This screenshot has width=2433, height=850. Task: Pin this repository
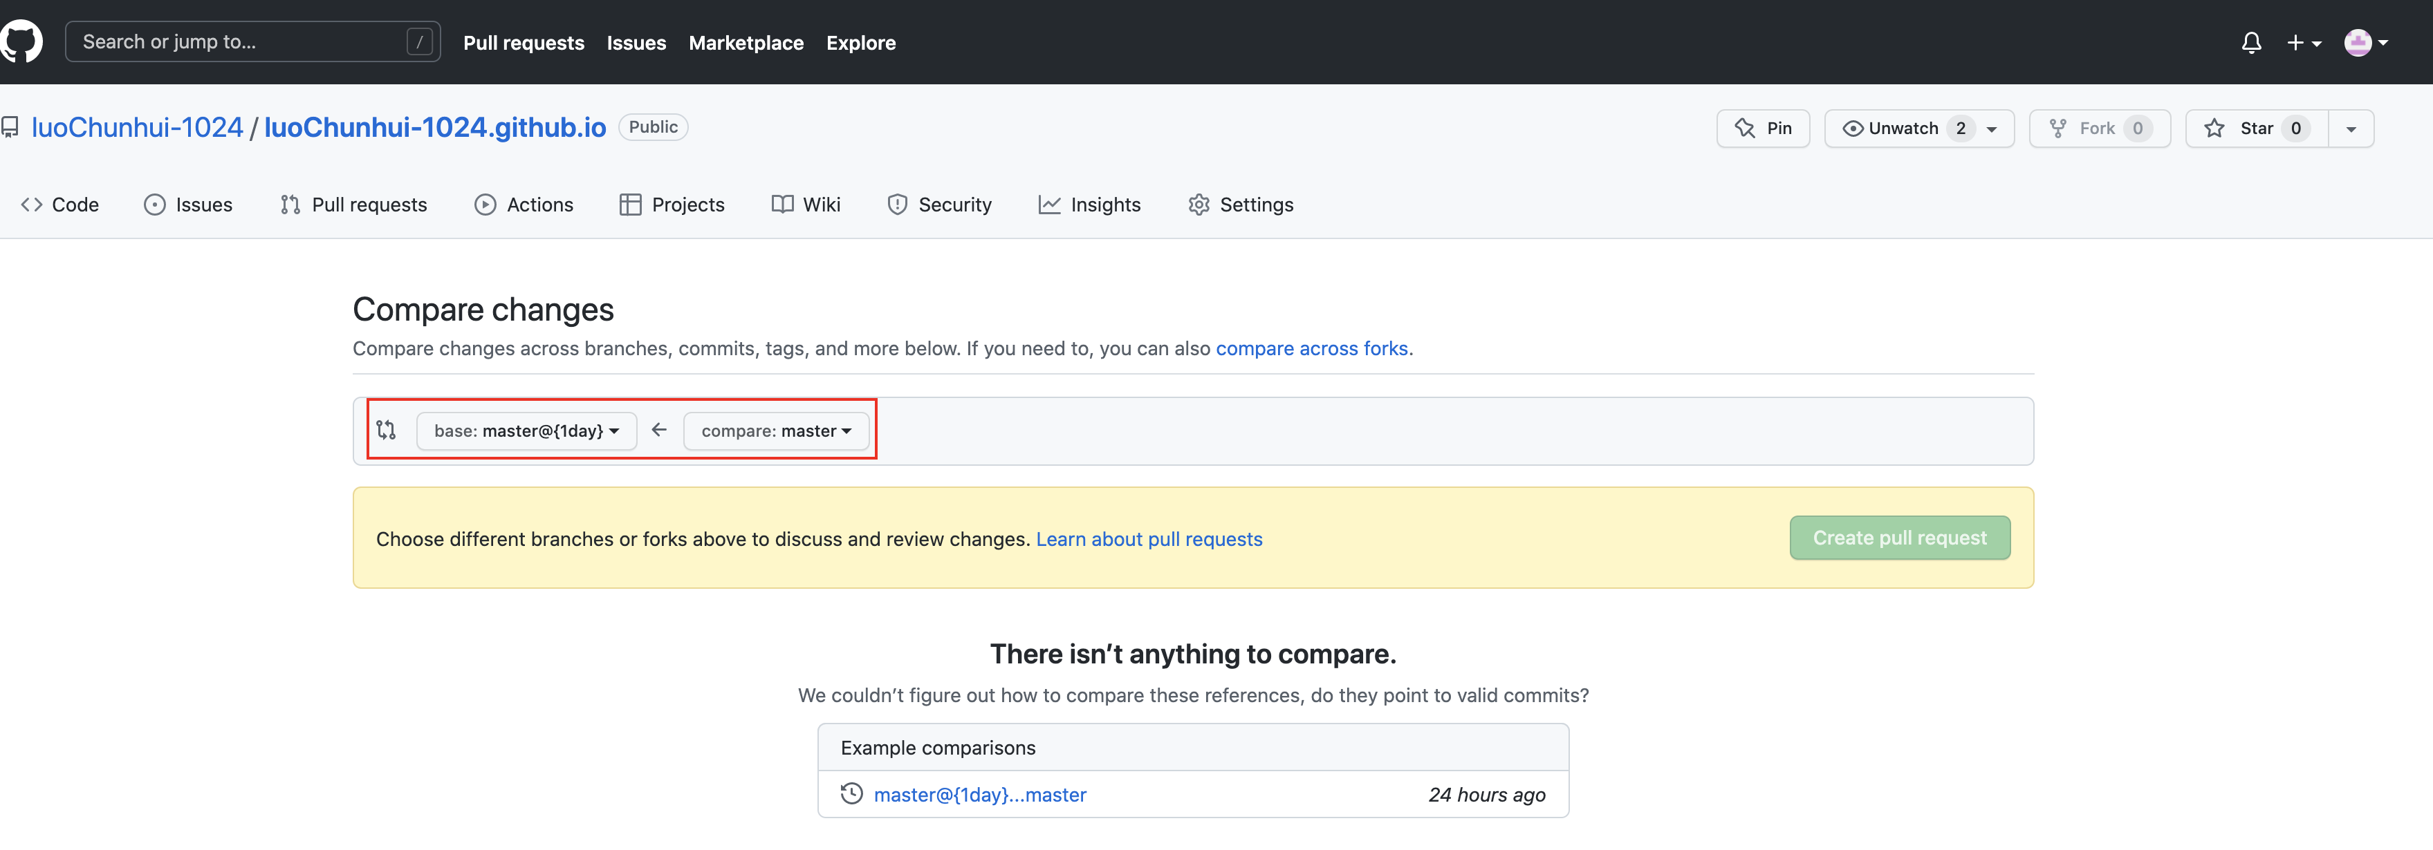pyautogui.click(x=1762, y=129)
